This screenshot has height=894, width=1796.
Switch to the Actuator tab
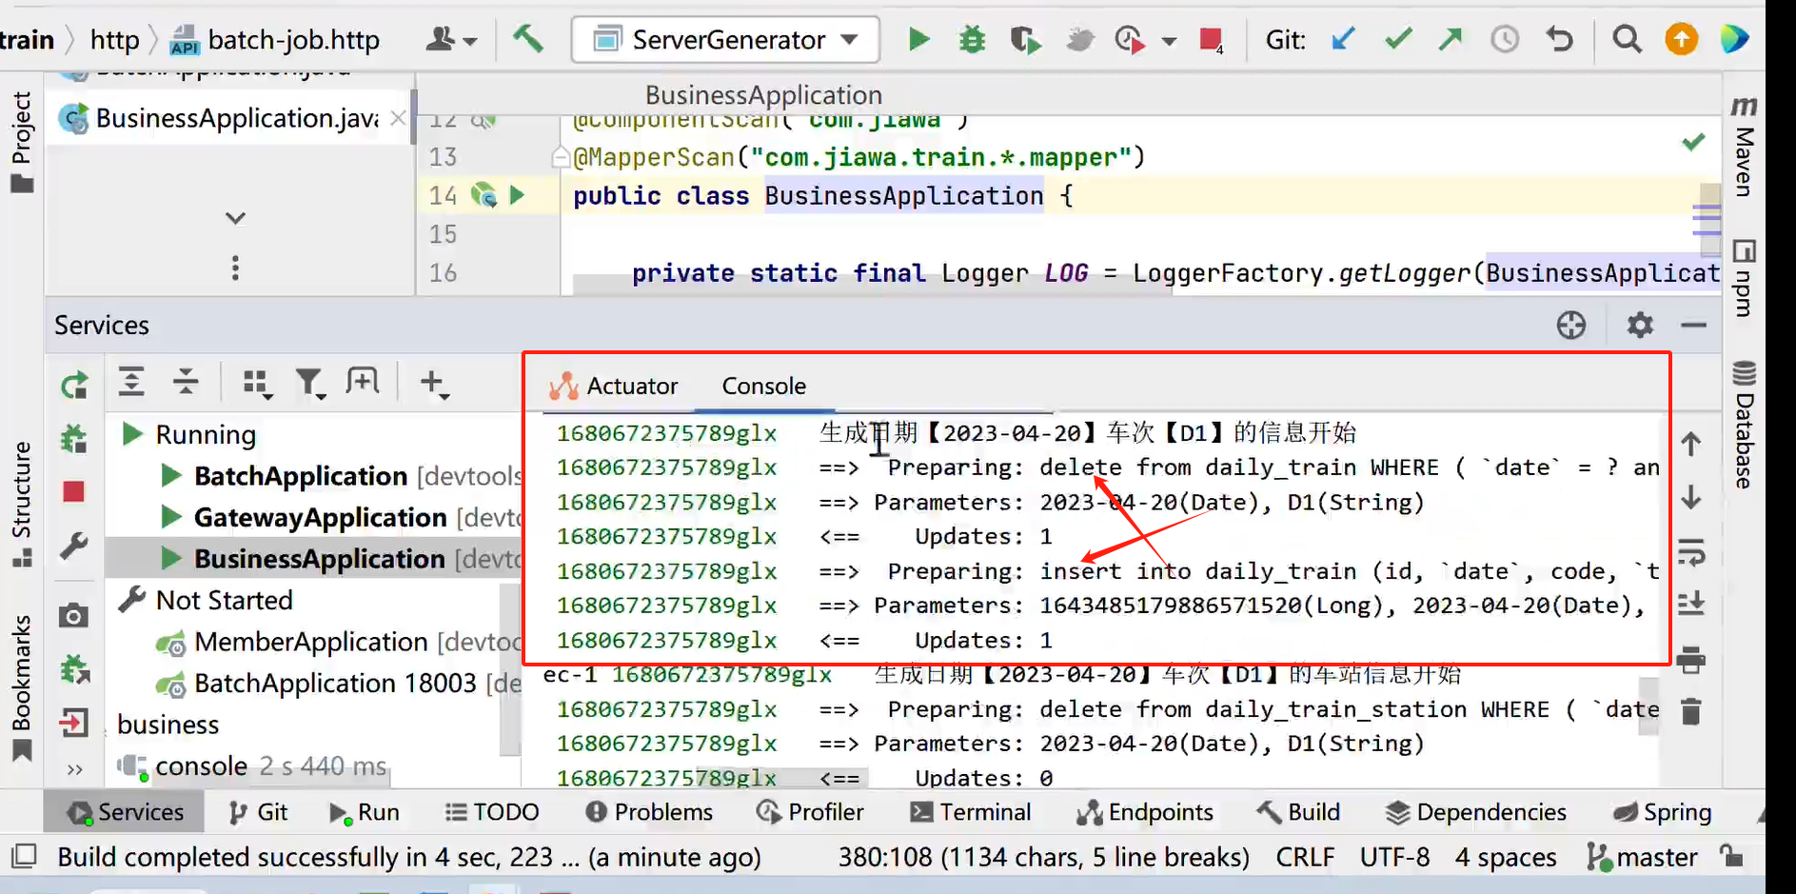point(614,386)
